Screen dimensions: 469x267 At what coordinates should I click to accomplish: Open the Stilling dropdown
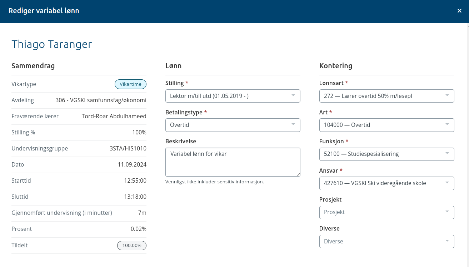click(233, 96)
